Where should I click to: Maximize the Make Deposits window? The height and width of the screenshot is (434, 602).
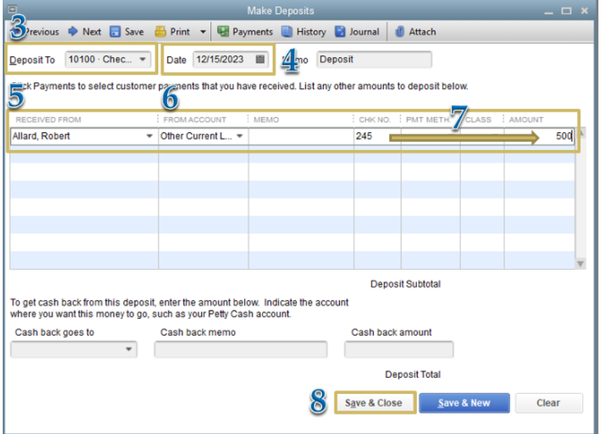(566, 11)
